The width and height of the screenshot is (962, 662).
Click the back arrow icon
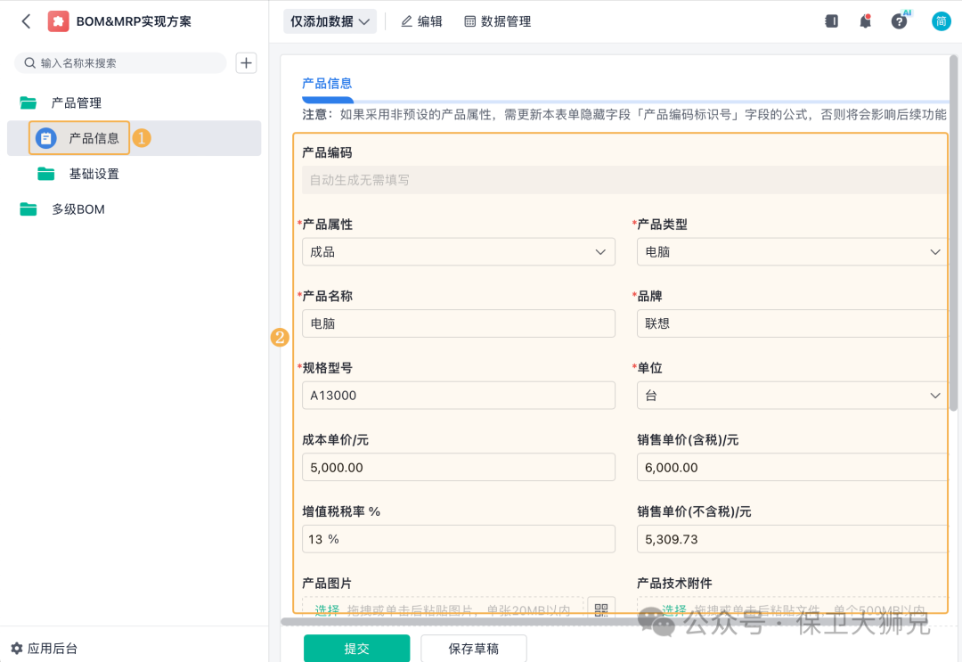pos(26,21)
